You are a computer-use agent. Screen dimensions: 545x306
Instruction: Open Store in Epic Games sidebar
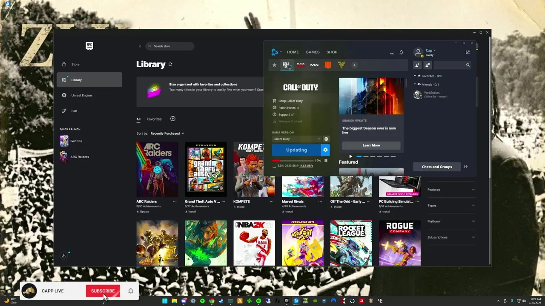click(x=89, y=64)
